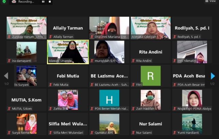Click muted mic icon beside Allaily Tarman

coord(50,37)
